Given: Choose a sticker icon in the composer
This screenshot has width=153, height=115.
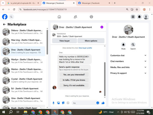Looking at the screenshot, I should pyautogui.click(x=63, y=103).
